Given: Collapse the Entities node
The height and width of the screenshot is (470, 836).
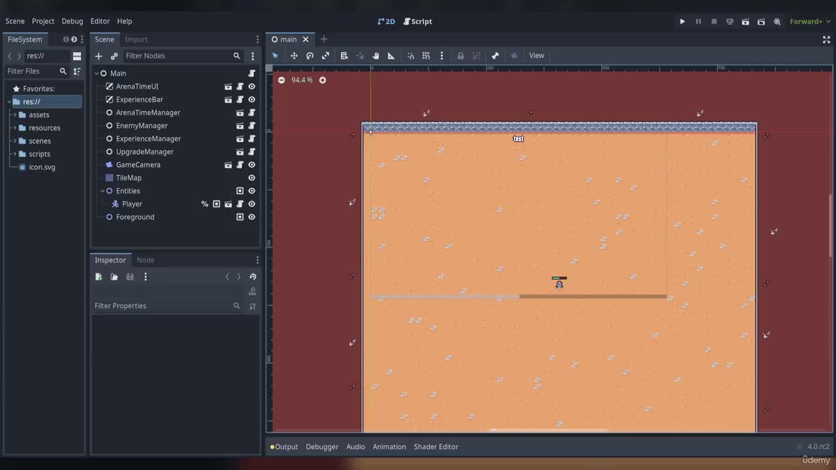Looking at the screenshot, I should tap(103, 191).
